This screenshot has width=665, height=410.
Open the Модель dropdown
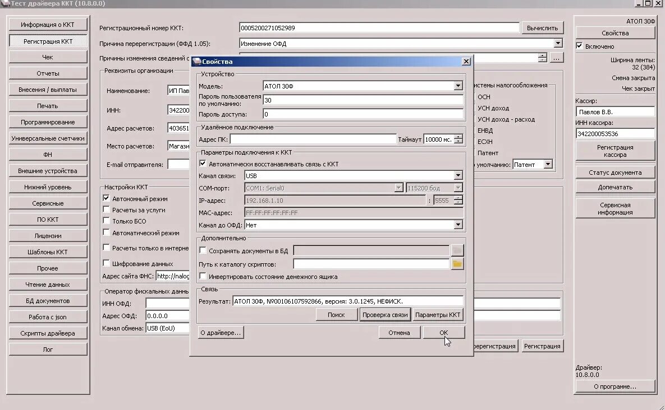coord(458,86)
